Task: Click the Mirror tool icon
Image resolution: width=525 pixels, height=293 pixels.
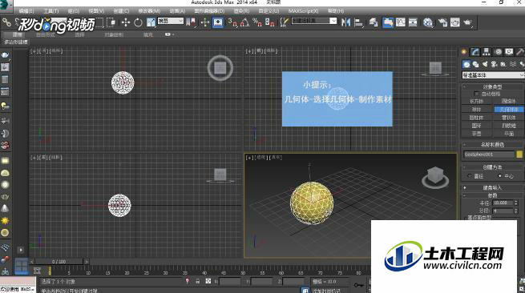Action: pos(345,22)
